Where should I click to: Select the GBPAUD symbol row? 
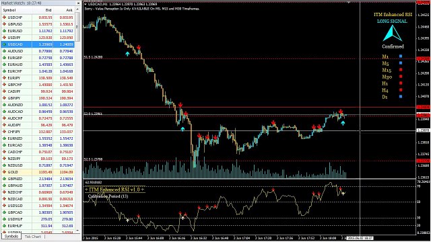38,186
